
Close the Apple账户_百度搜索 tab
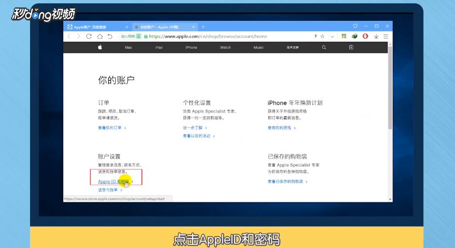[127, 27]
